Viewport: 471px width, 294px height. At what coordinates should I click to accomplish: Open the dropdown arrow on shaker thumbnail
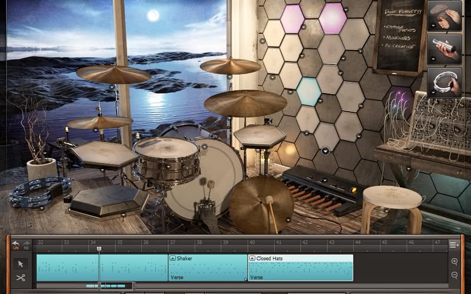pyautogui.click(x=433, y=59)
